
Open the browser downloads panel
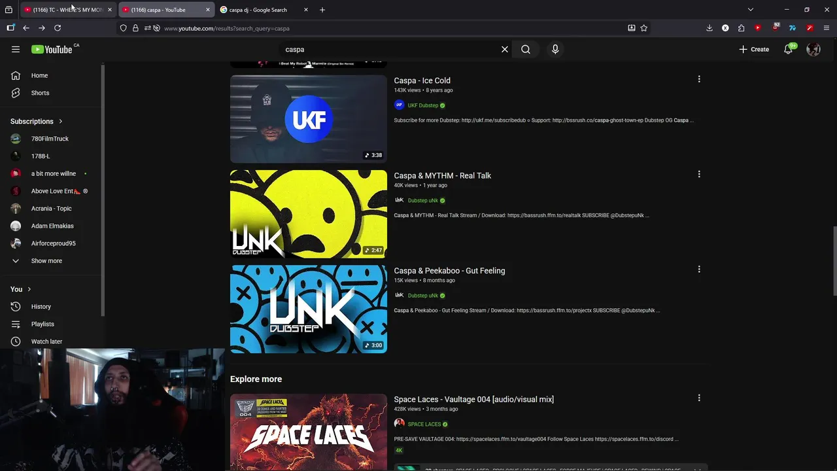point(709,28)
